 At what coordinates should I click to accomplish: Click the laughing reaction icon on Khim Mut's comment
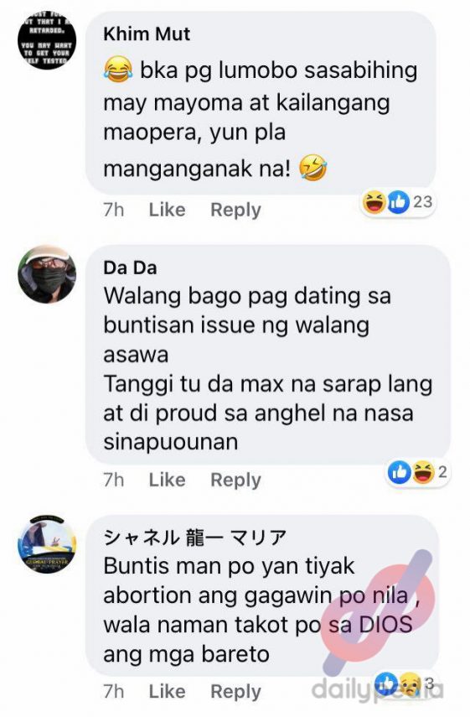(x=374, y=201)
